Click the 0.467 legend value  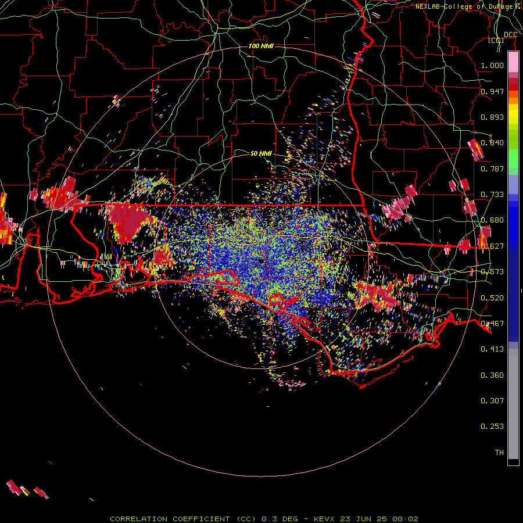tap(492, 324)
